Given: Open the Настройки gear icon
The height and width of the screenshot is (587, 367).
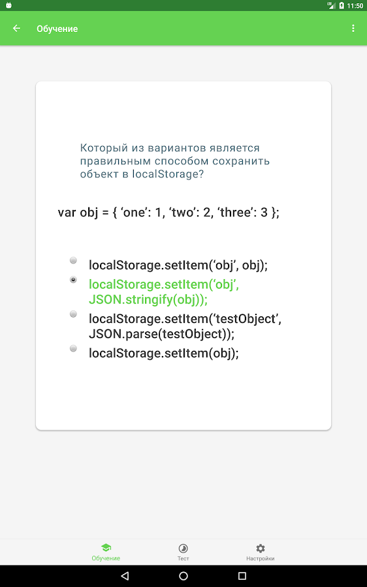Looking at the screenshot, I should 261,549.
